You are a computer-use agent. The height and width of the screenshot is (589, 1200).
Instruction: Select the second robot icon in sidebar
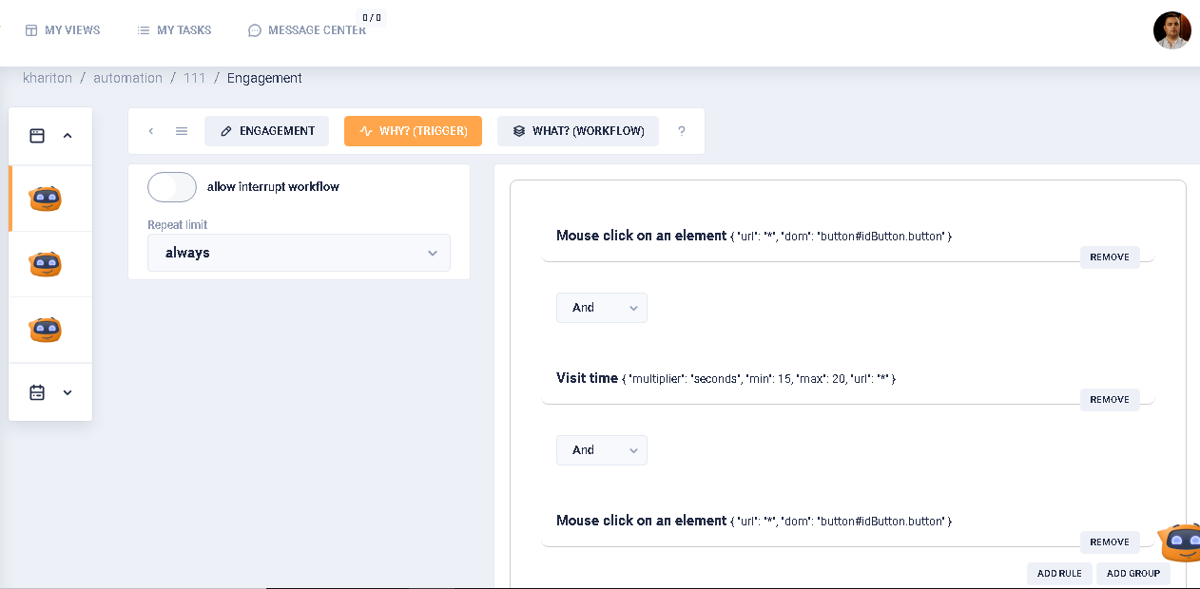point(46,264)
